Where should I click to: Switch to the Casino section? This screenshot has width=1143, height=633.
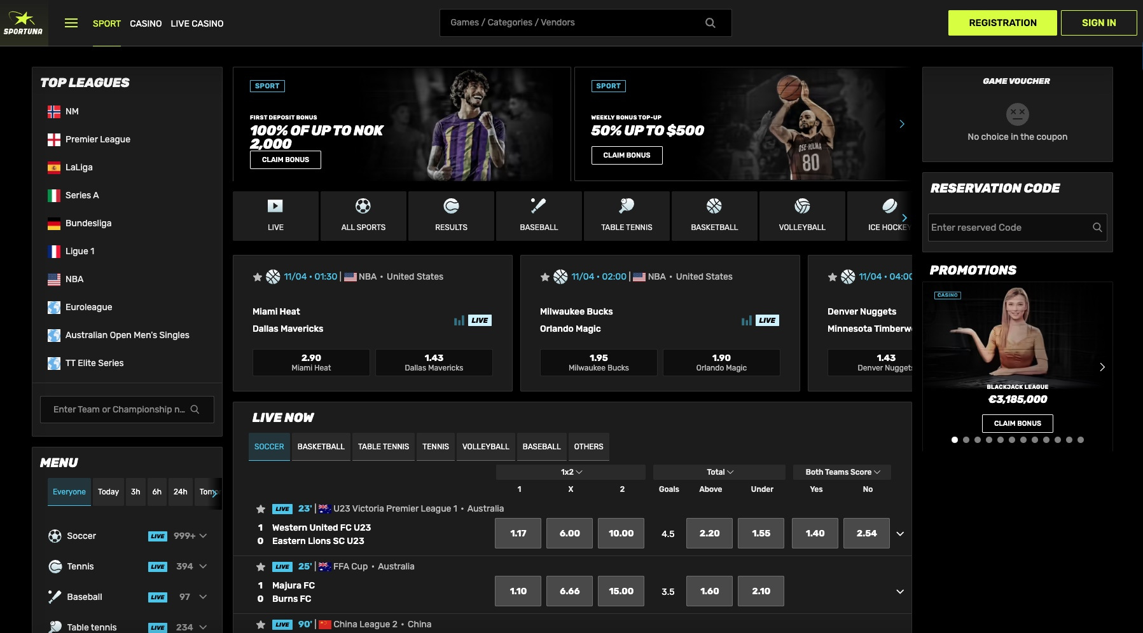tap(146, 24)
